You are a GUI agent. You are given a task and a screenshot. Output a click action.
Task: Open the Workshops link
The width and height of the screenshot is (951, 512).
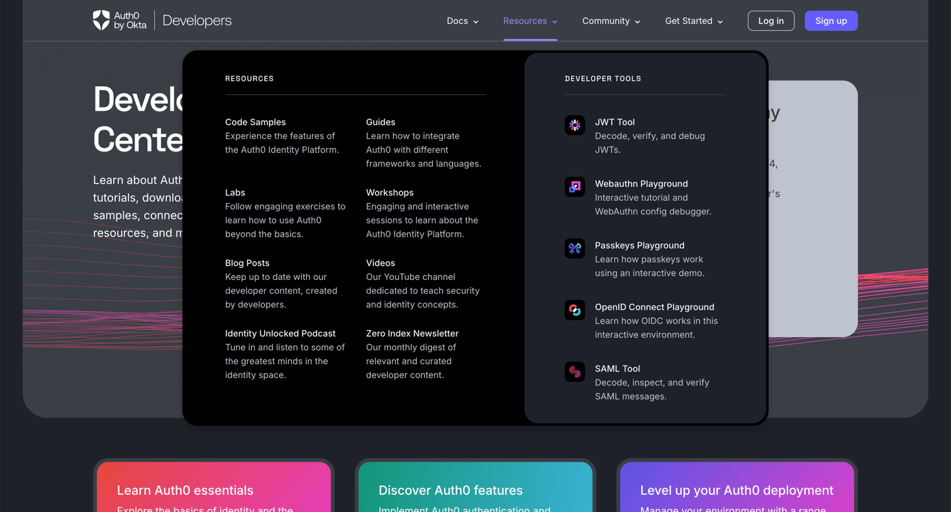coord(390,192)
